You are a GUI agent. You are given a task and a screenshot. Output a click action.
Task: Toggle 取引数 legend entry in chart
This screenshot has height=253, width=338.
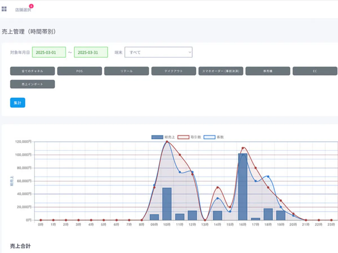point(183,137)
